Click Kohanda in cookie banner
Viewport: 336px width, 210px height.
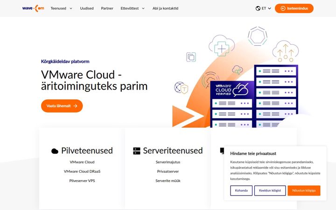pyautogui.click(x=241, y=190)
